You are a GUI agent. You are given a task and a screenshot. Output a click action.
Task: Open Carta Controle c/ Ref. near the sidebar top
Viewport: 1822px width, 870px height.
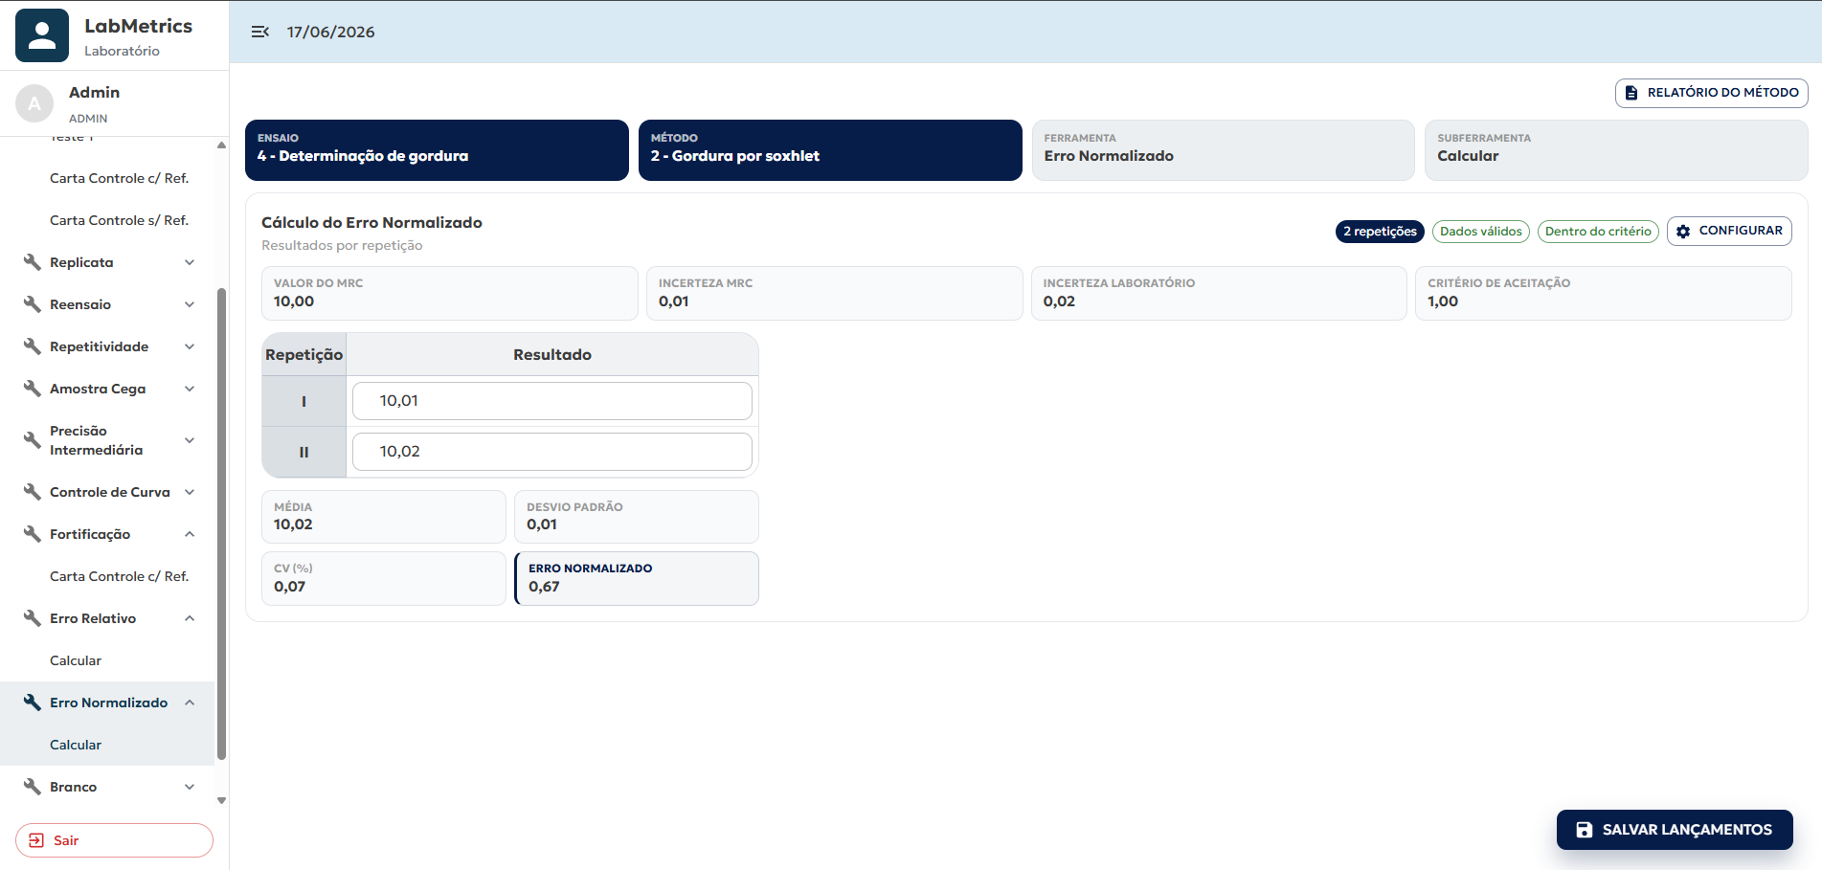click(x=119, y=178)
